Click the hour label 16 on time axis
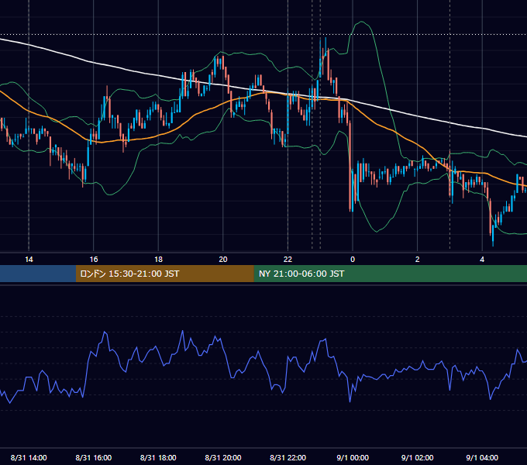527x465 pixels. coord(94,260)
